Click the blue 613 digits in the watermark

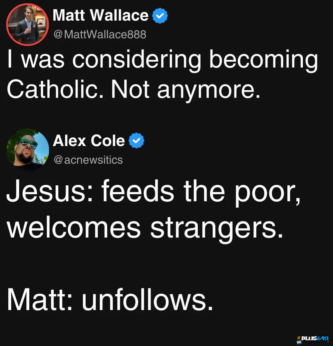click(323, 338)
